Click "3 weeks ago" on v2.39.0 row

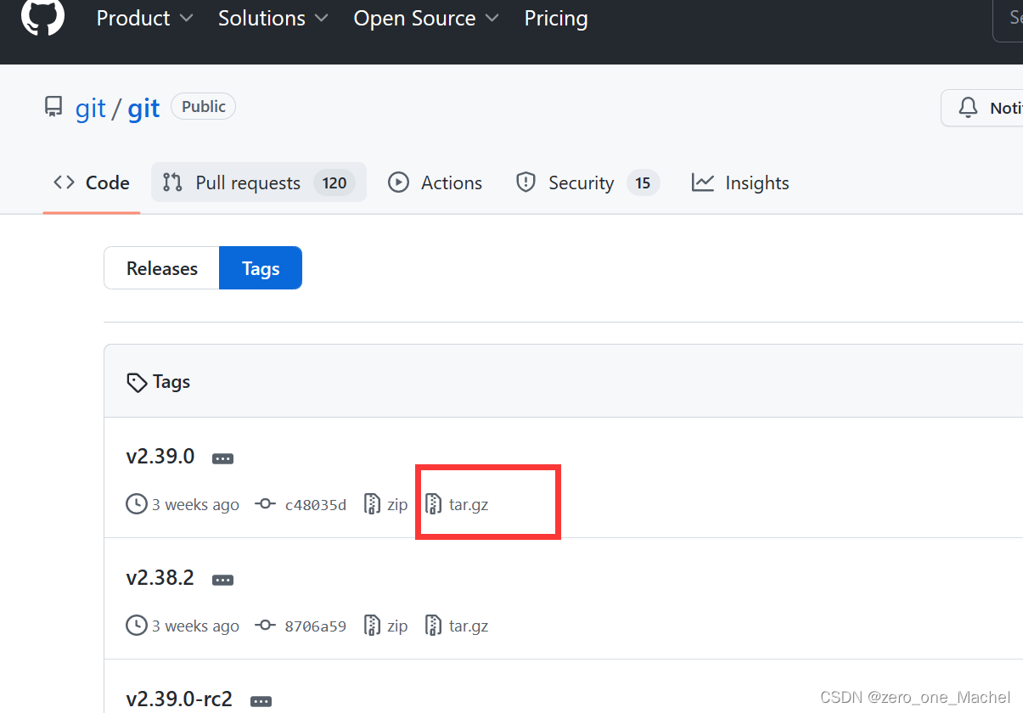point(195,504)
